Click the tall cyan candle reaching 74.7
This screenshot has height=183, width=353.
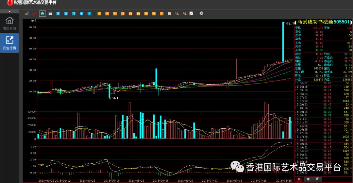[x=283, y=42]
